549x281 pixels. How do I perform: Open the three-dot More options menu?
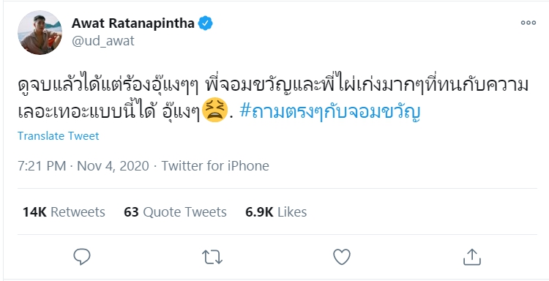528,23
